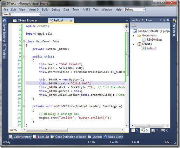Screen dimensions: 180x148
Task: Switch to the T.. bottom panel tab
Action: tap(155, 130)
